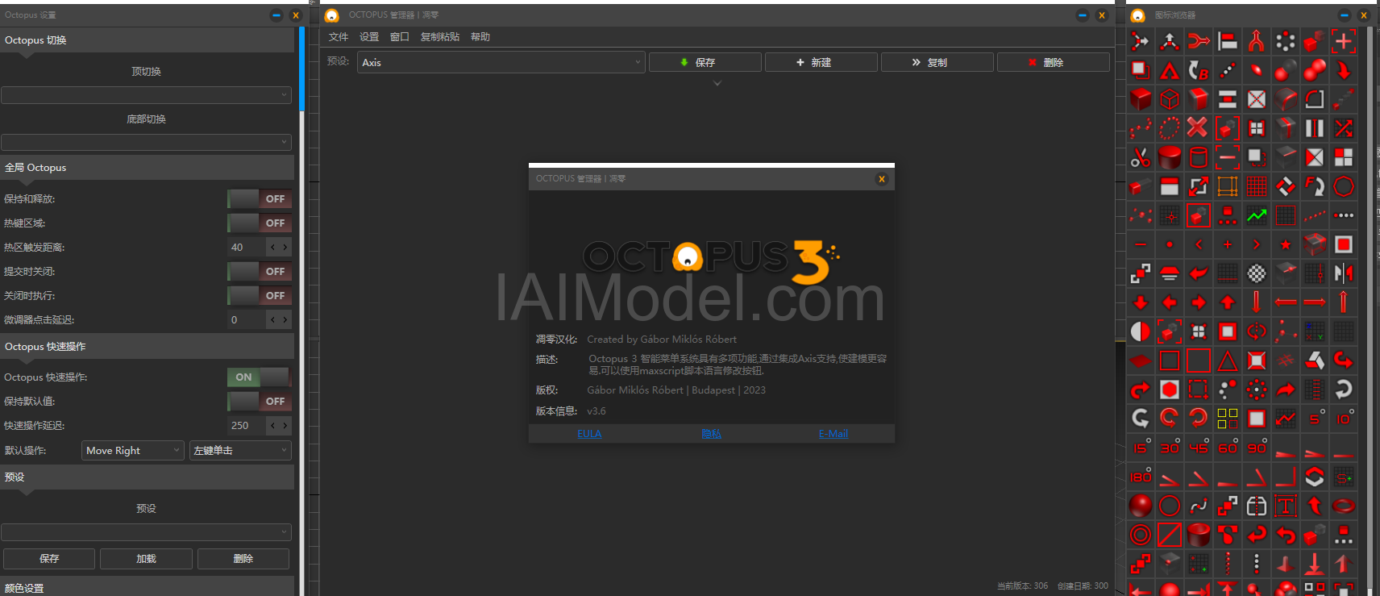Image resolution: width=1380 pixels, height=596 pixels.
Task: Select the 90 degree angle icon
Action: [1257, 448]
